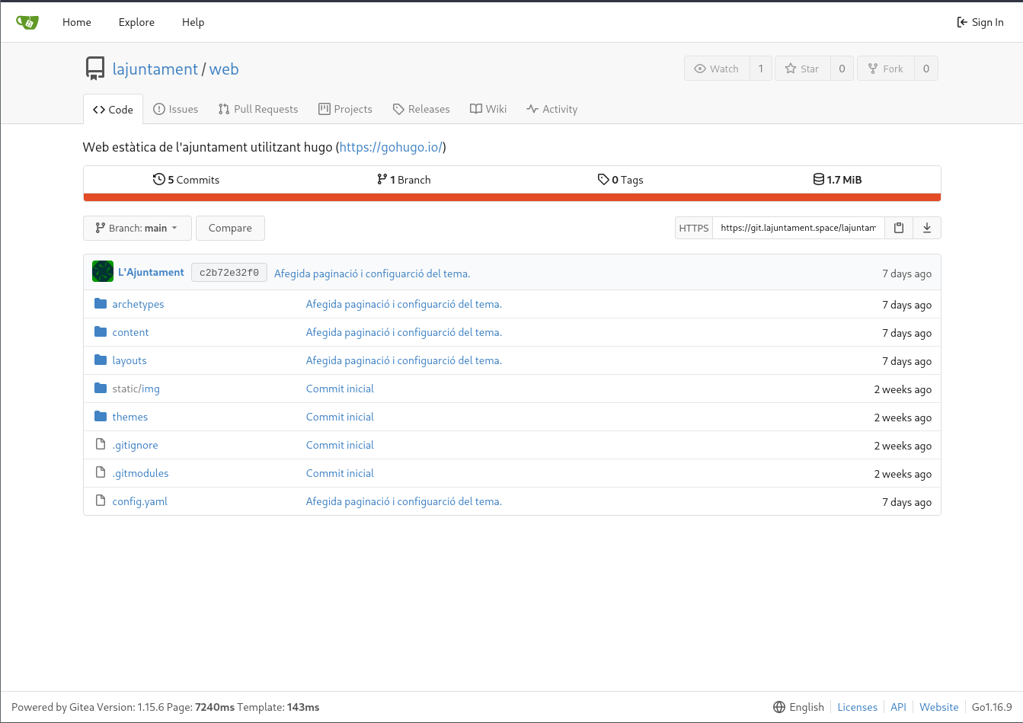This screenshot has height=723, width=1023.
Task: Expand the Branch: main dropdown
Action: point(137,228)
